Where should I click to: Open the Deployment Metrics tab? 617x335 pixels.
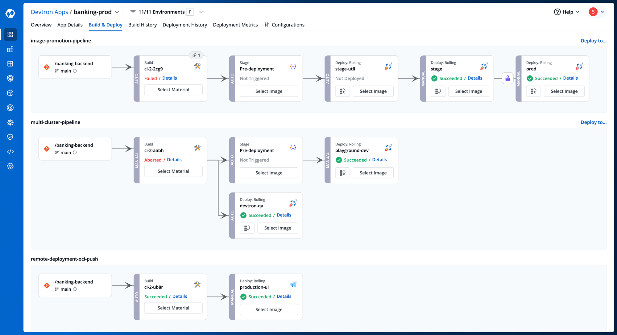235,25
